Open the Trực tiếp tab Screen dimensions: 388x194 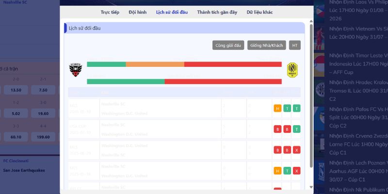[110, 12]
